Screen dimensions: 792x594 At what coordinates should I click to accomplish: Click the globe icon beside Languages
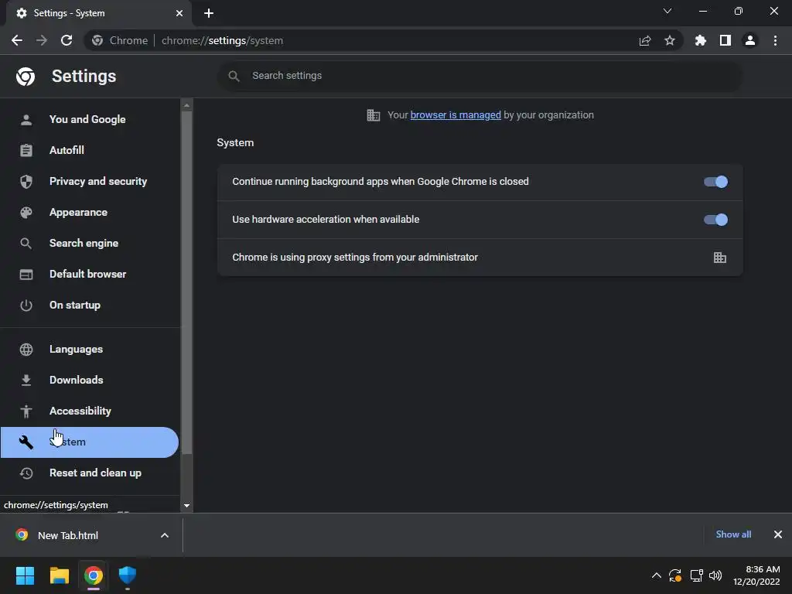coord(26,350)
